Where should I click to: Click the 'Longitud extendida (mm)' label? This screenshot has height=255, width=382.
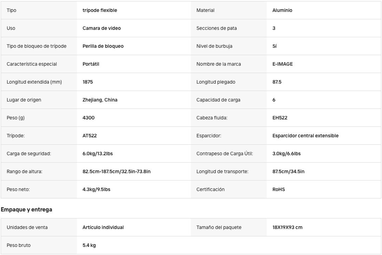point(34,82)
